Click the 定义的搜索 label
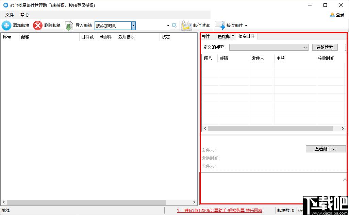The height and width of the screenshot is (215, 349). click(x=214, y=47)
